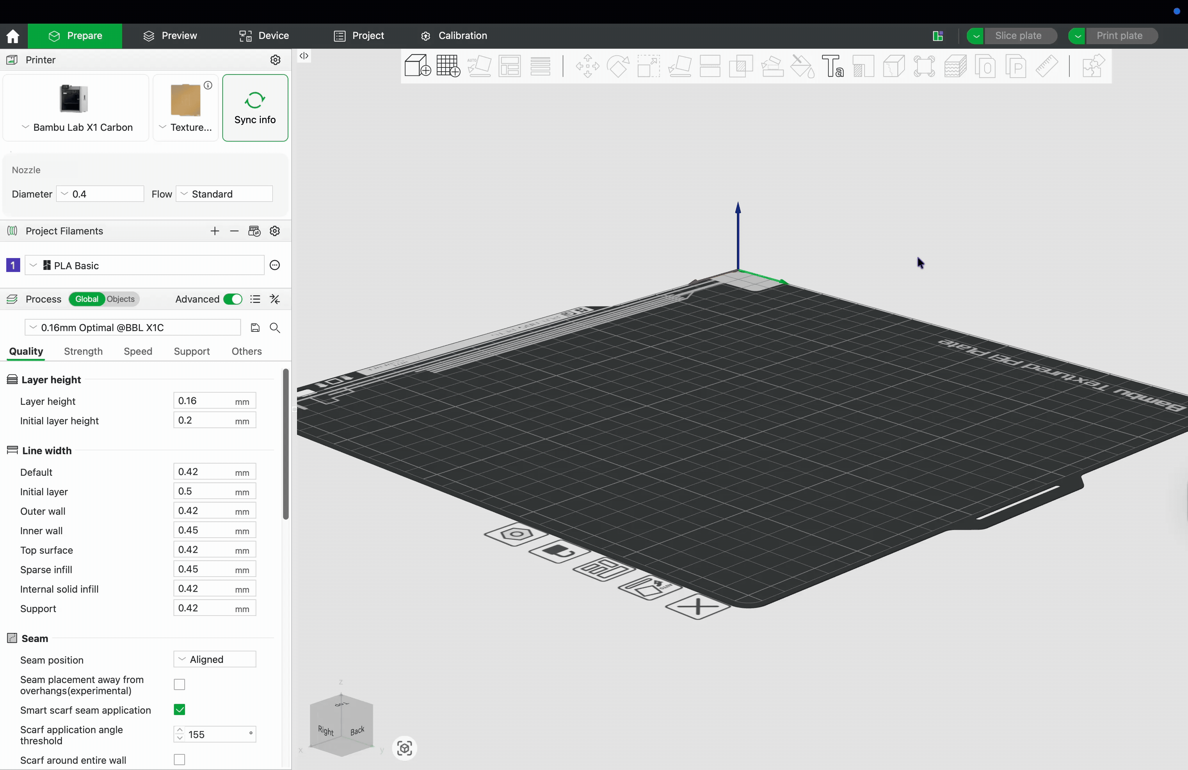Switch to the Strength tab
1188x770 pixels.
83,351
